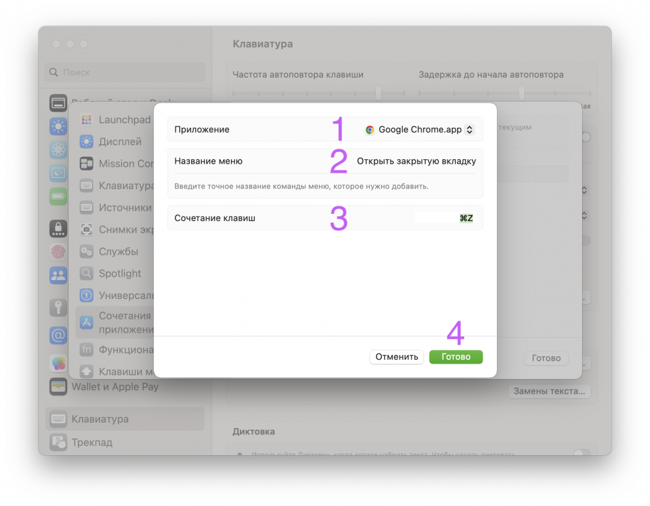Click the Mission Control icon in the list
The height and width of the screenshot is (506, 650).
pyautogui.click(x=86, y=164)
